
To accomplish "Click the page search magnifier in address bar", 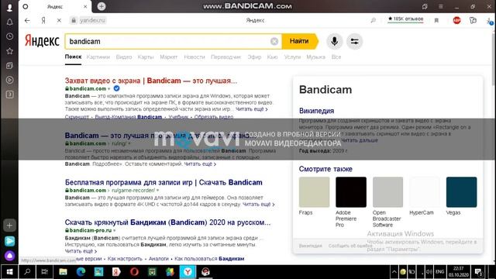I will [374, 20].
